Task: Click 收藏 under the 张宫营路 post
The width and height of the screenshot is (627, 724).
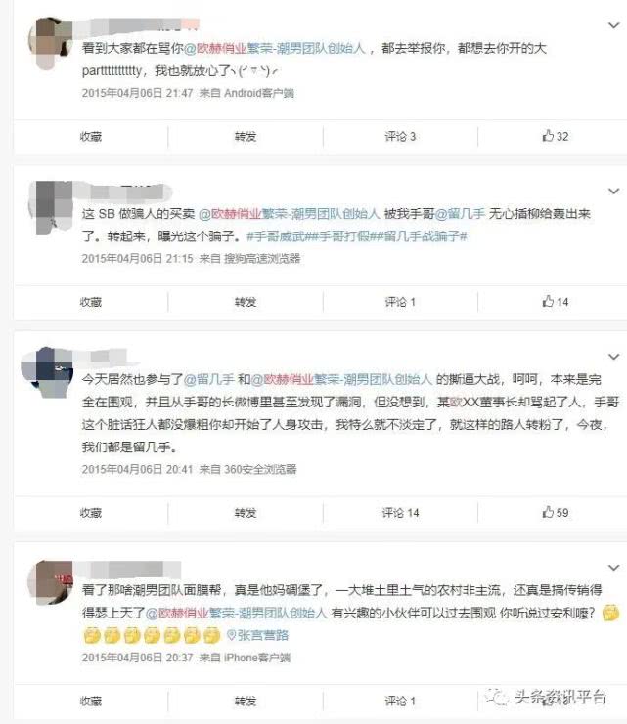Action: pos(91,701)
